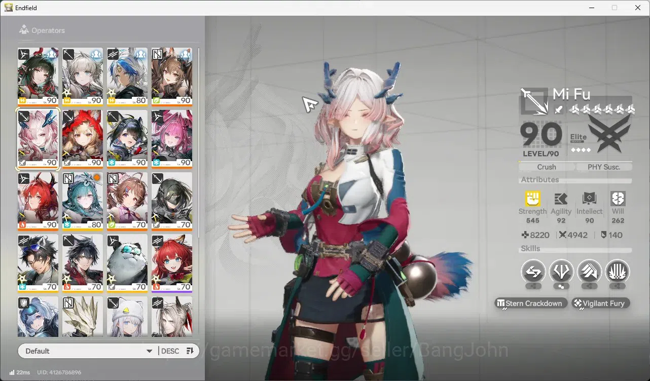
Task: Click the UID: 4126786896 text
Action: click(x=59, y=372)
